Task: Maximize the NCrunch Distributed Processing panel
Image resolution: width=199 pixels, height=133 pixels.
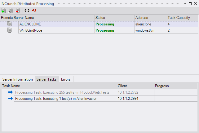Action: [x=190, y=3]
